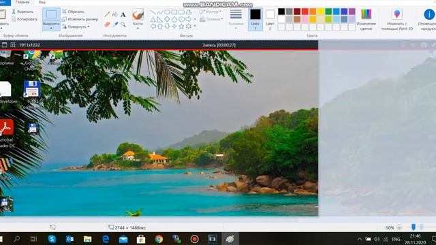Select the Fill with color bucket tool
Image resolution: width=436 pixels, height=245 pixels.
tap(115, 14)
